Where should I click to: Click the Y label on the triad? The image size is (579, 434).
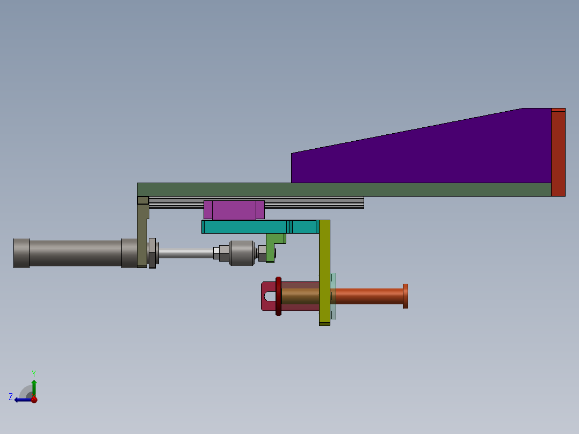[34, 374]
